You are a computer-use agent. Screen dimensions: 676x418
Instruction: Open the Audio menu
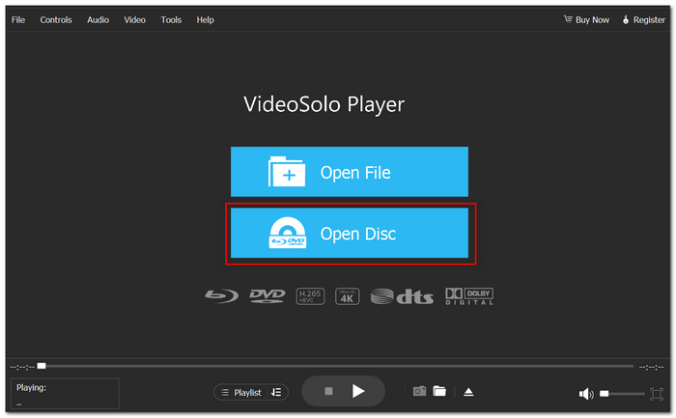point(98,20)
